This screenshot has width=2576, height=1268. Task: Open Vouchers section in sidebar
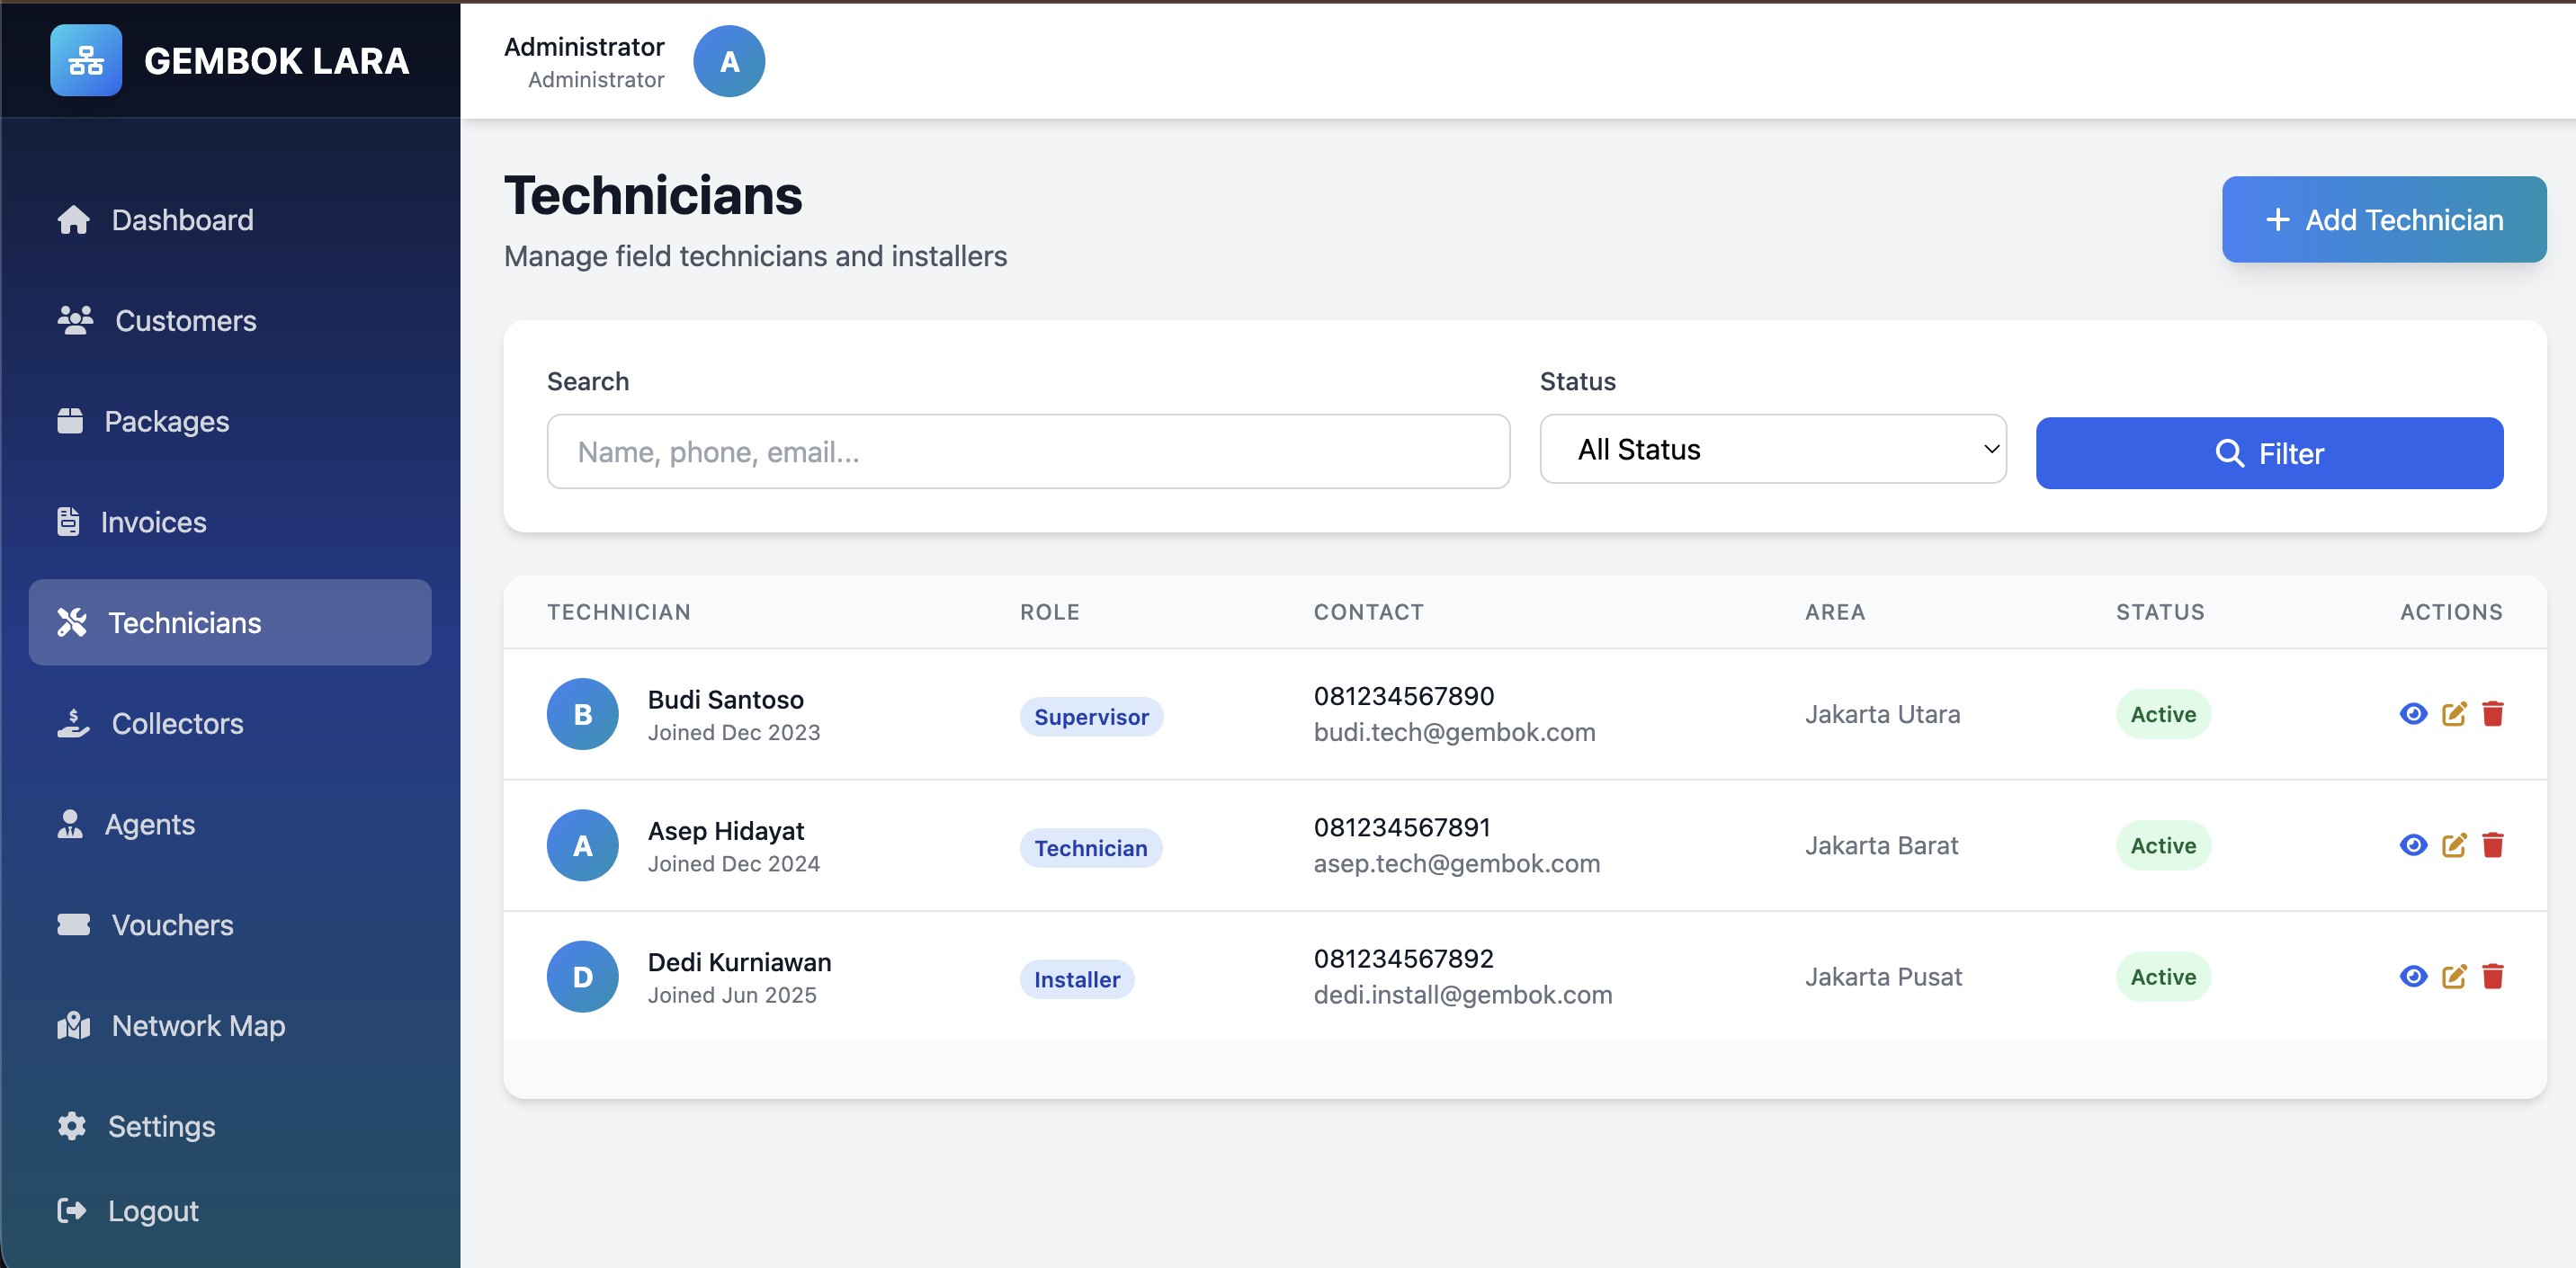click(x=172, y=925)
